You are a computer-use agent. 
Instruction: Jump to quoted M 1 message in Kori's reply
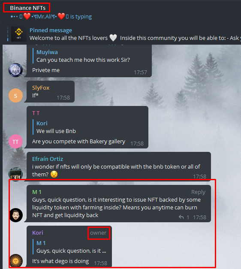(x=71, y=247)
